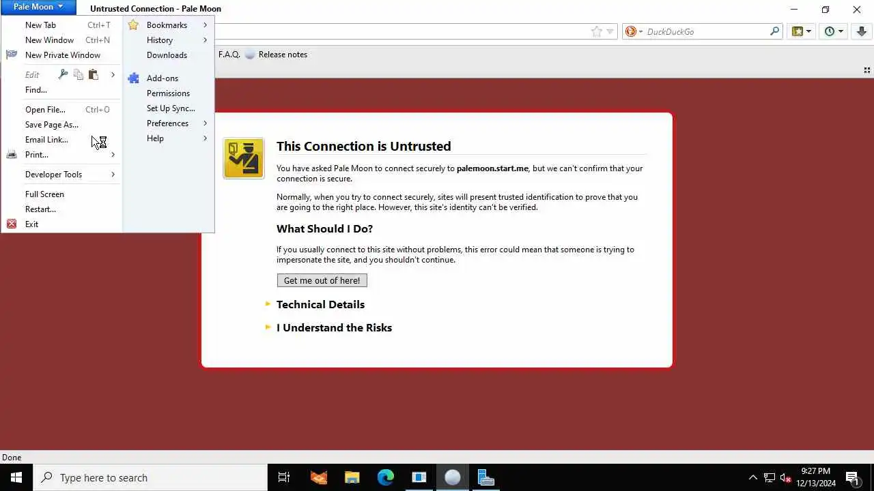
Task: Click the tab groups grid icon
Action: tap(867, 70)
